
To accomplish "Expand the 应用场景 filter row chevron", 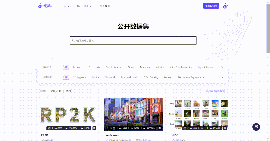I will (x=222, y=67).
